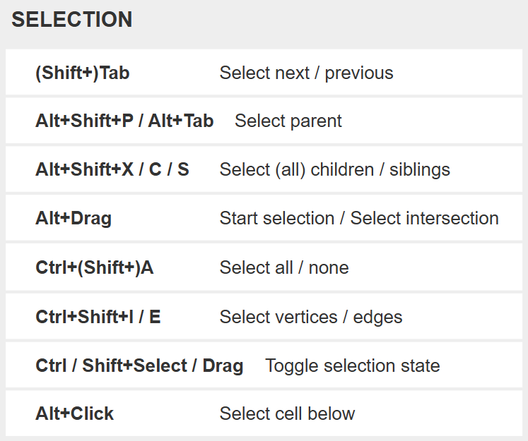Click the 'Toggle selection state' description
The width and height of the screenshot is (528, 441).
pos(352,366)
